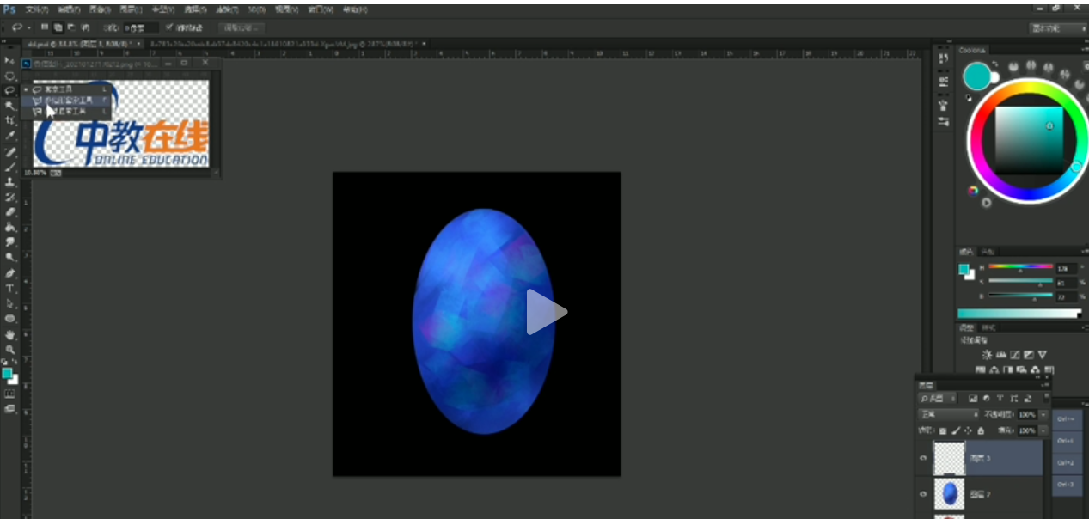Toggle the anti-alias checkbox
Viewport: 1089px width, 519px height.
169,27
